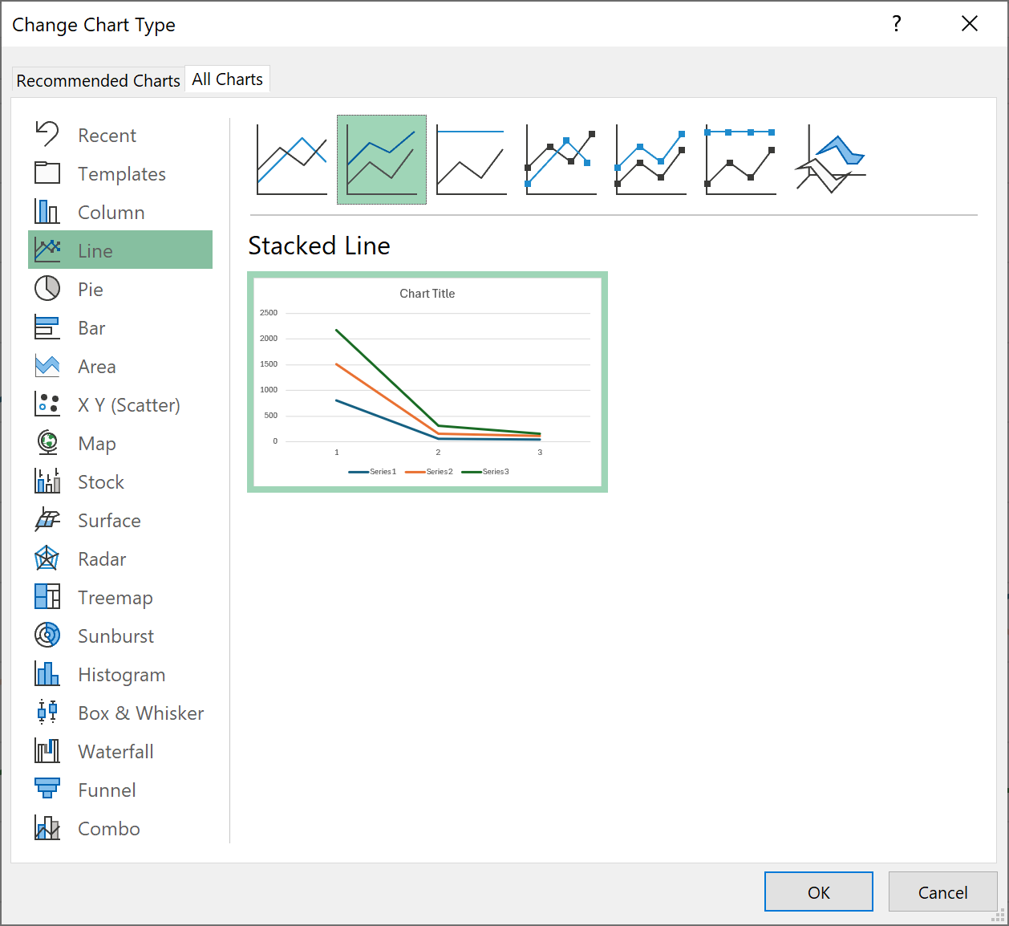The width and height of the screenshot is (1009, 926).
Task: Select the Map category label
Action: (x=97, y=444)
